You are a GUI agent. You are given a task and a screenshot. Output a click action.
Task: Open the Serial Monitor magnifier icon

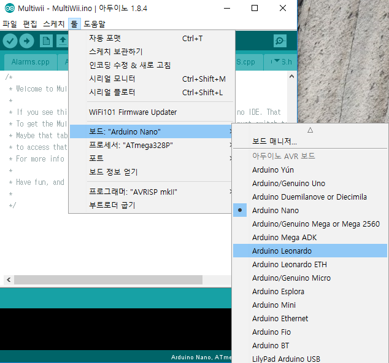point(280,41)
